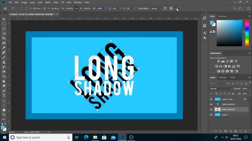Open the Paragraph panel icon

(x=205, y=38)
